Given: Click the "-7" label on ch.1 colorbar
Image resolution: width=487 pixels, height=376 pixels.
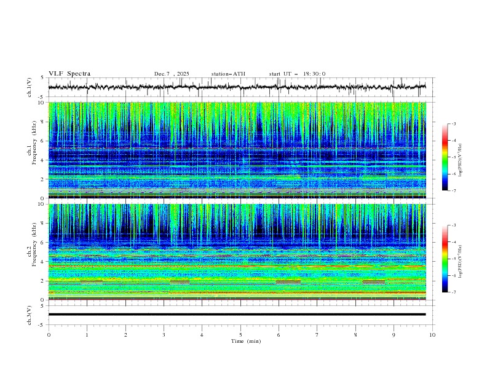Looking at the screenshot, I should point(454,190).
